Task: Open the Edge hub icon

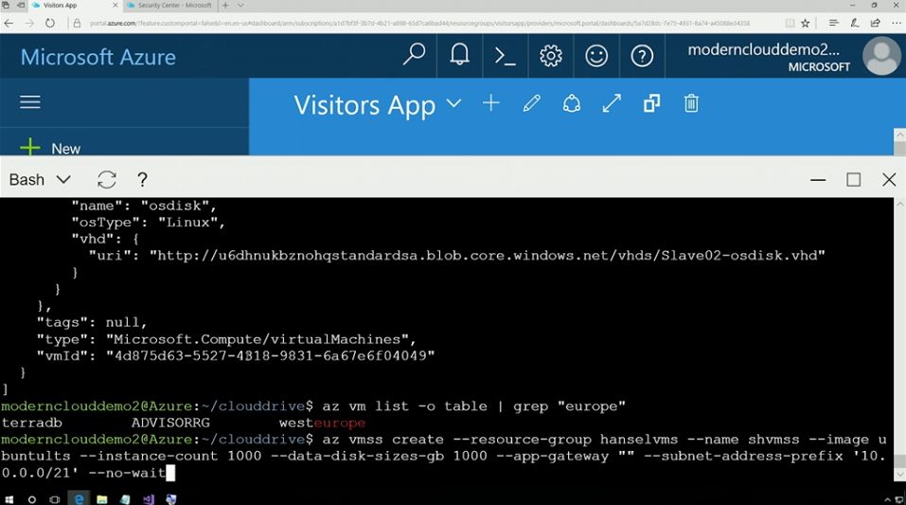Action: pyautogui.click(x=833, y=23)
